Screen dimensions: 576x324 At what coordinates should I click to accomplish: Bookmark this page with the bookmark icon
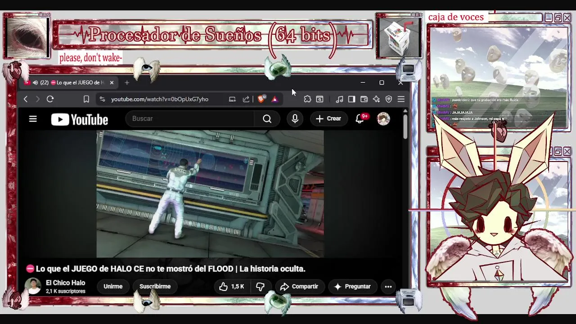pyautogui.click(x=86, y=99)
